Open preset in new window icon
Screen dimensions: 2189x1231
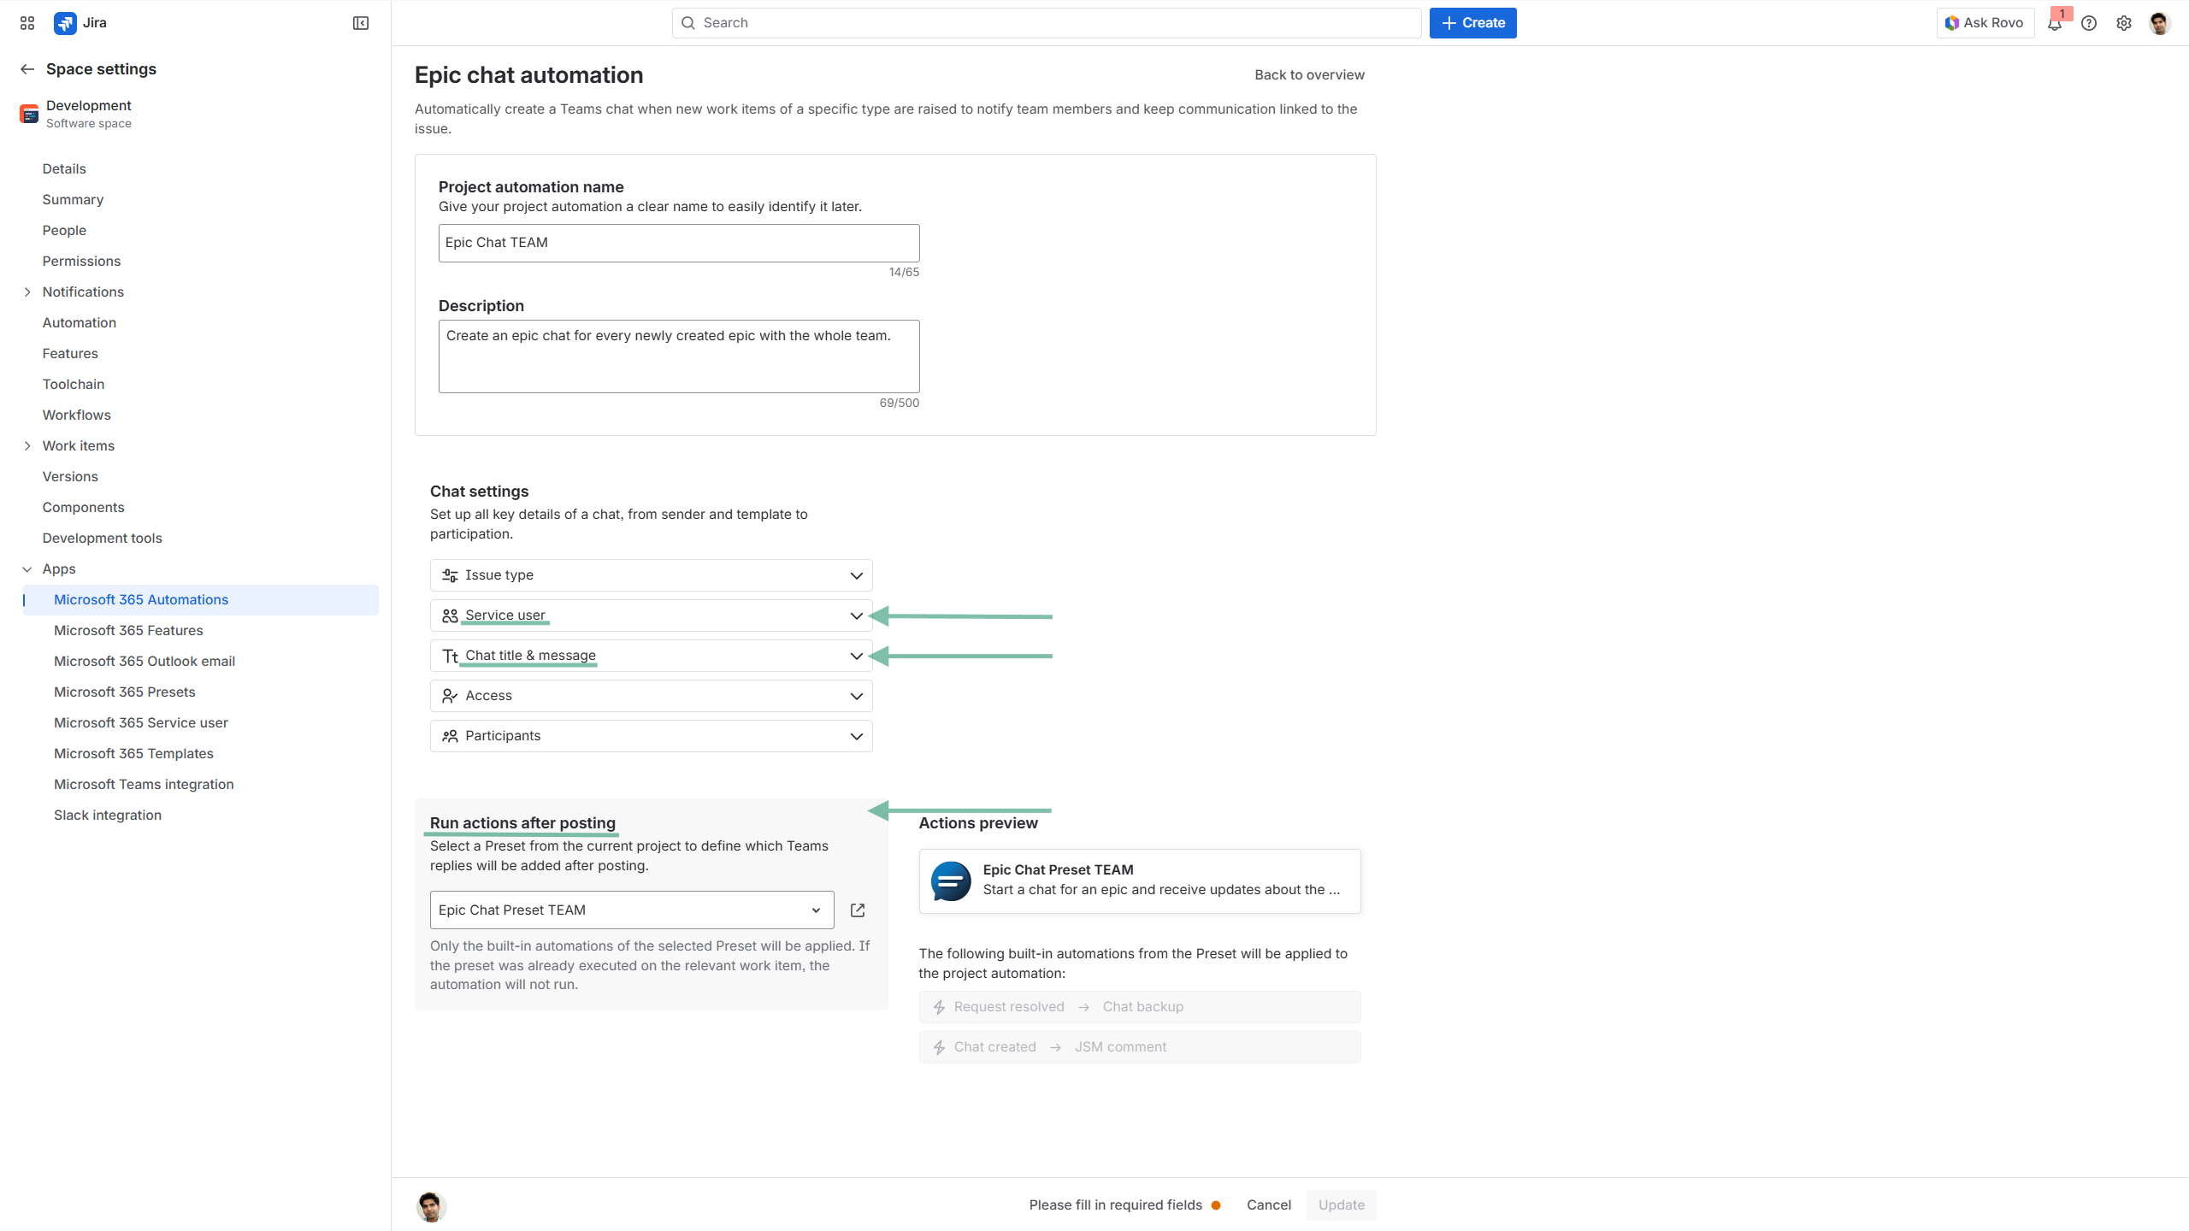point(858,910)
